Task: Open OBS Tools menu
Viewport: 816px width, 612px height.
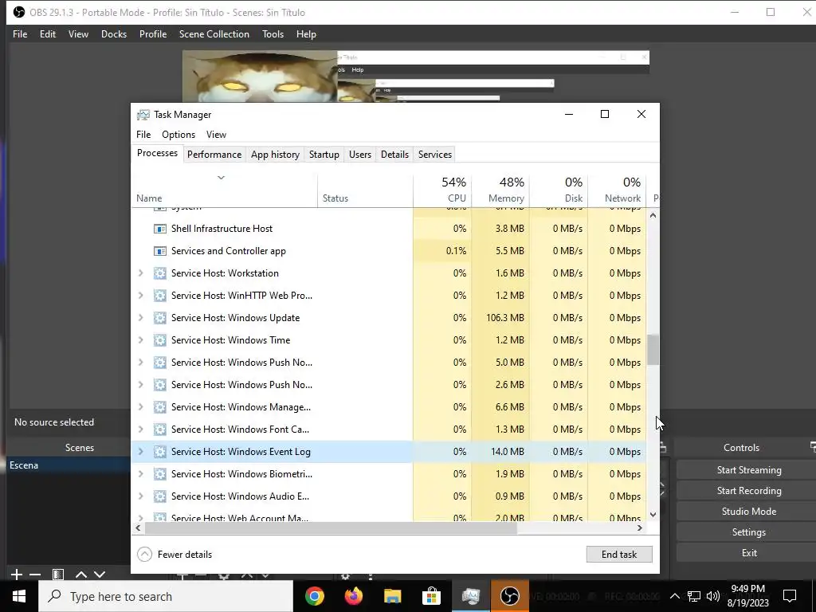Action: pos(273,34)
